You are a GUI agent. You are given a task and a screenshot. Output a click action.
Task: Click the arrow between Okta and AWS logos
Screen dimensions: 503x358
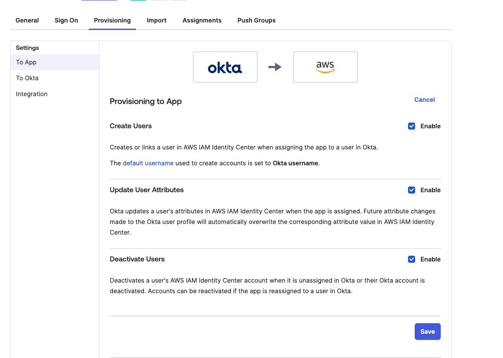pos(275,67)
